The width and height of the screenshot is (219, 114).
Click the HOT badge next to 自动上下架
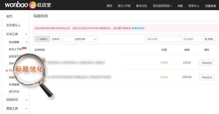(24, 48)
